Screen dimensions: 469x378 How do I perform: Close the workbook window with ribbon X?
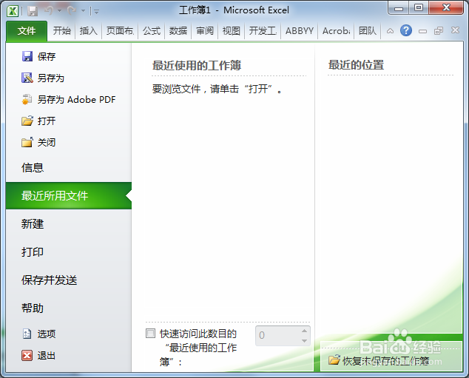[x=455, y=30]
